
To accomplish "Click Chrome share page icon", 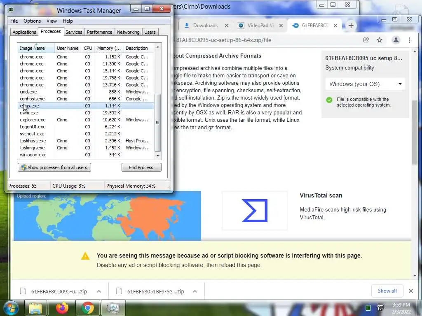I will [366, 40].
